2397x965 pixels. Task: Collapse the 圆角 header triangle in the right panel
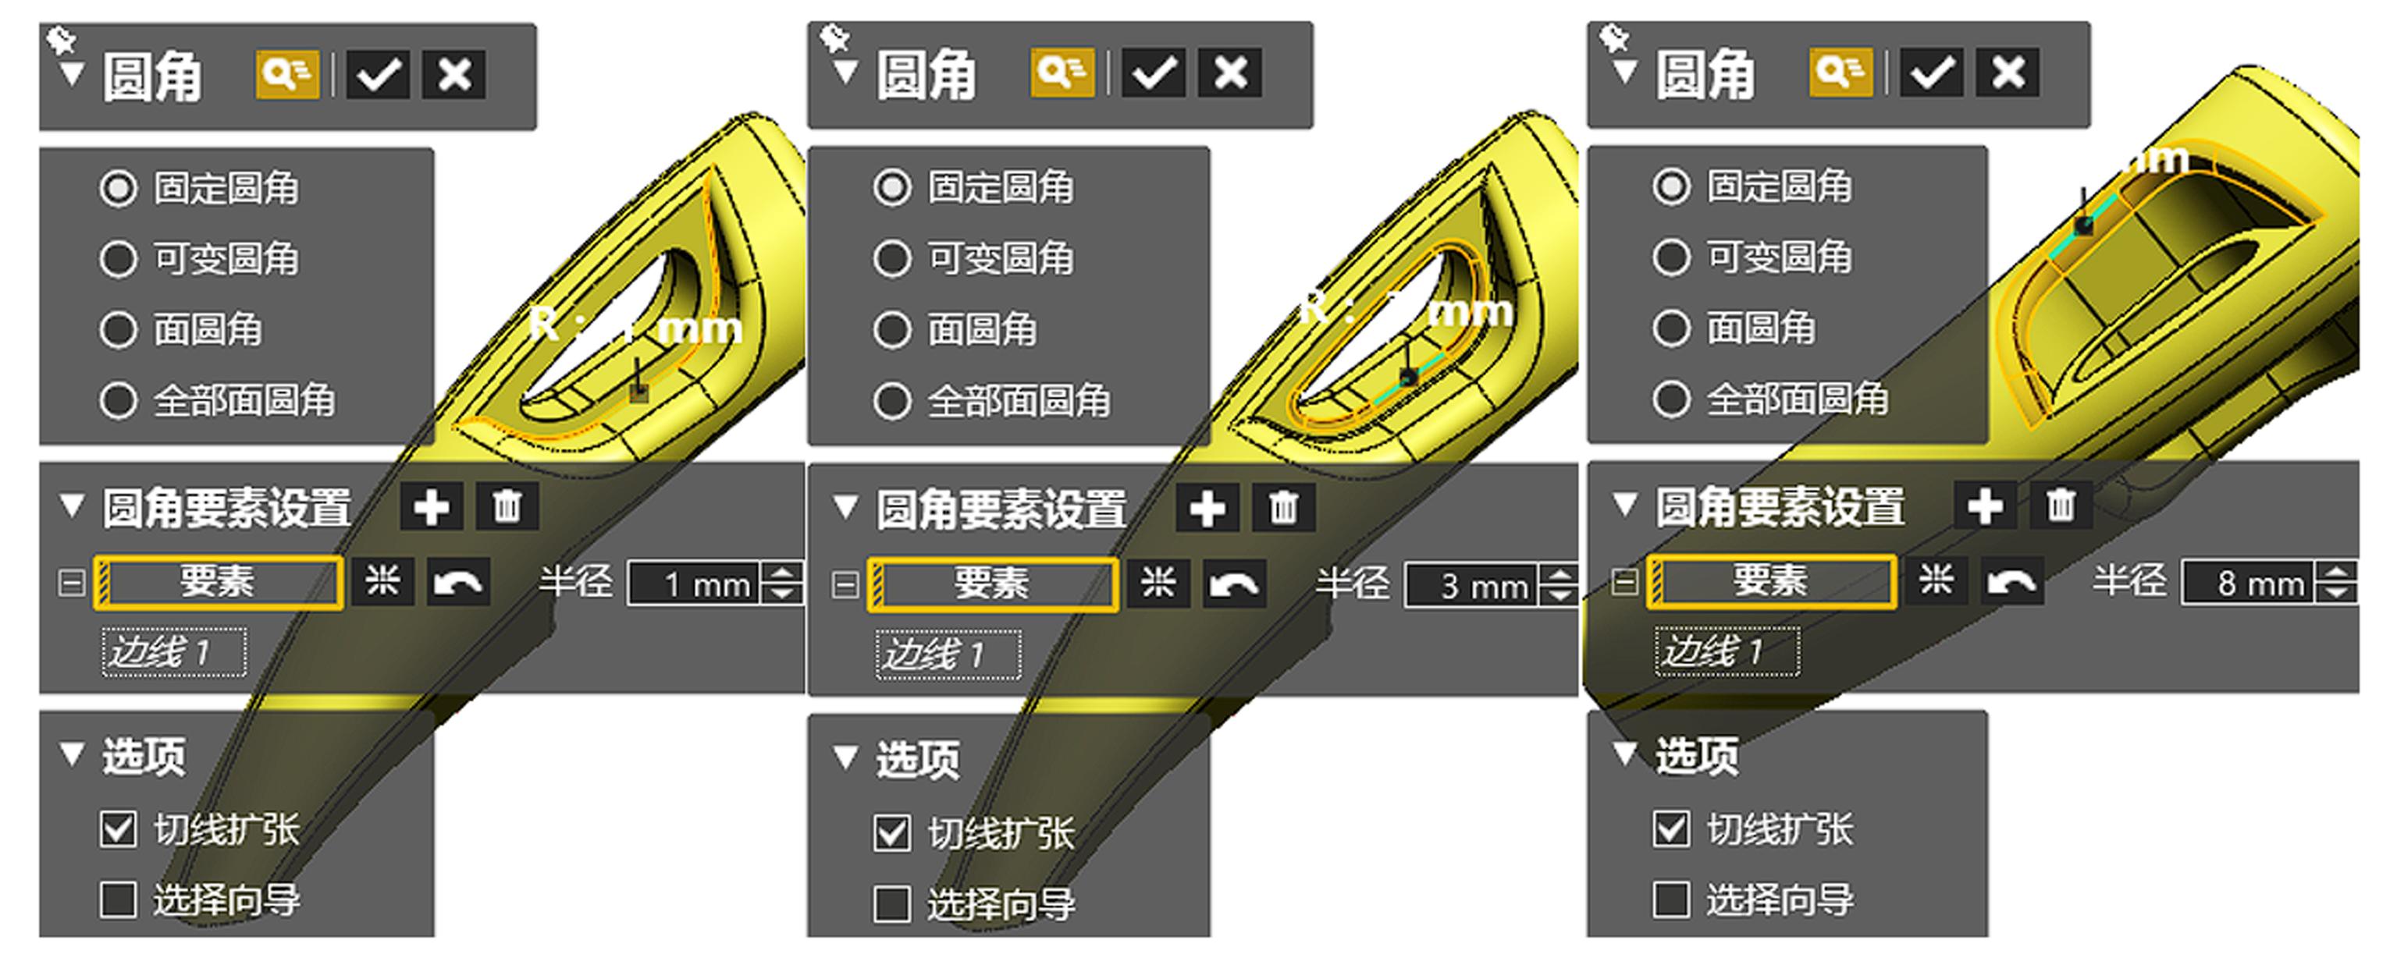(x=1625, y=72)
